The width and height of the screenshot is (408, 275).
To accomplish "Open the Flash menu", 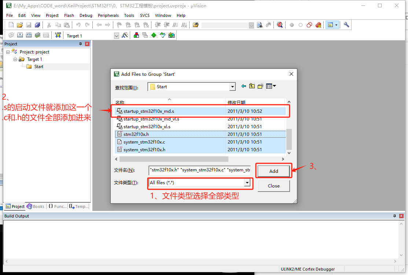I will click(69, 15).
